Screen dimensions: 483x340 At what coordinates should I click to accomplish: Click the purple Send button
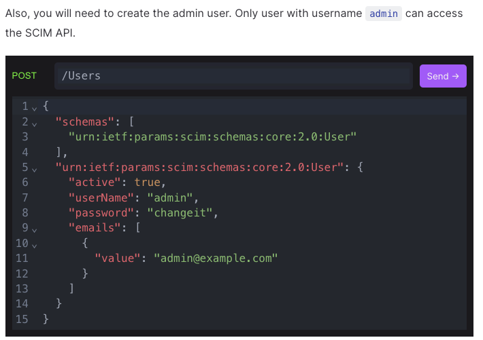443,76
